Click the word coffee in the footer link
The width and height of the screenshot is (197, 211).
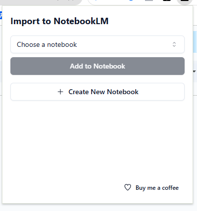click(x=170, y=188)
